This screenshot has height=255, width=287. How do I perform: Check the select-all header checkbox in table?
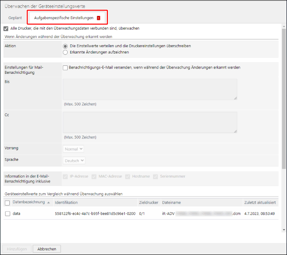point(7,203)
